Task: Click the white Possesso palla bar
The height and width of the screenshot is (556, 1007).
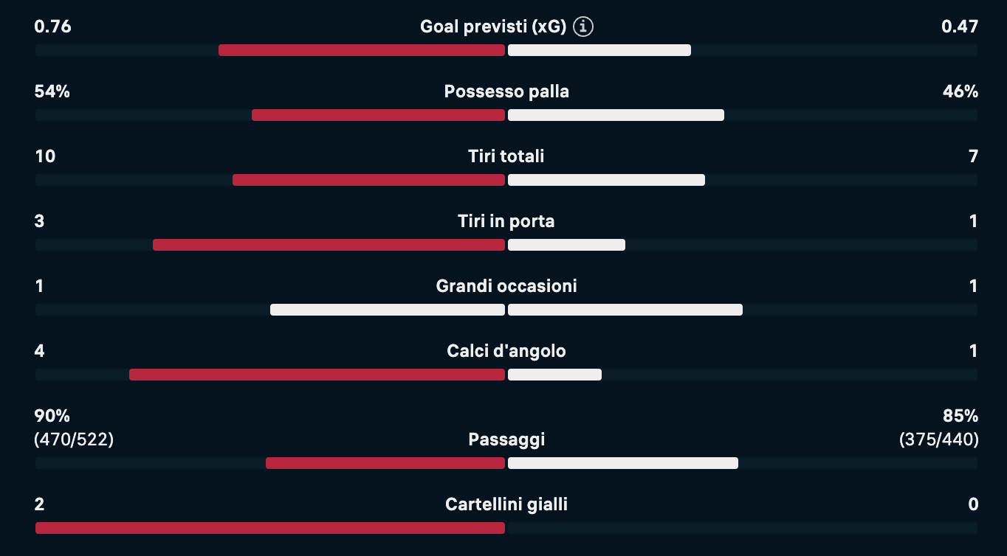Action: pyautogui.click(x=616, y=115)
